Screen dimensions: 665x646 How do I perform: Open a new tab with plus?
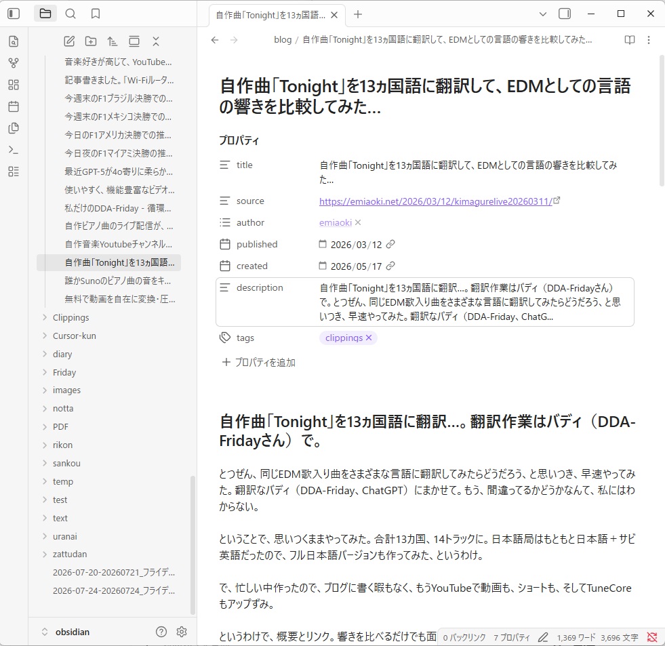tap(358, 14)
